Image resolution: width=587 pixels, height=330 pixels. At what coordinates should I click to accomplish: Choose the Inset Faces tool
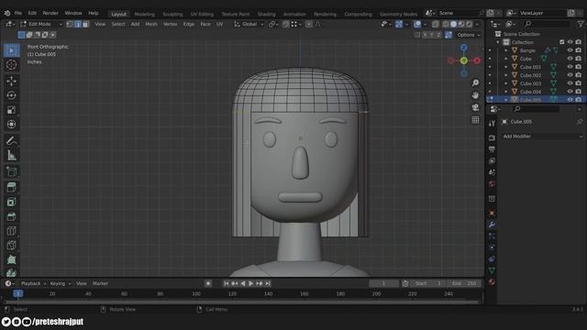click(x=11, y=202)
